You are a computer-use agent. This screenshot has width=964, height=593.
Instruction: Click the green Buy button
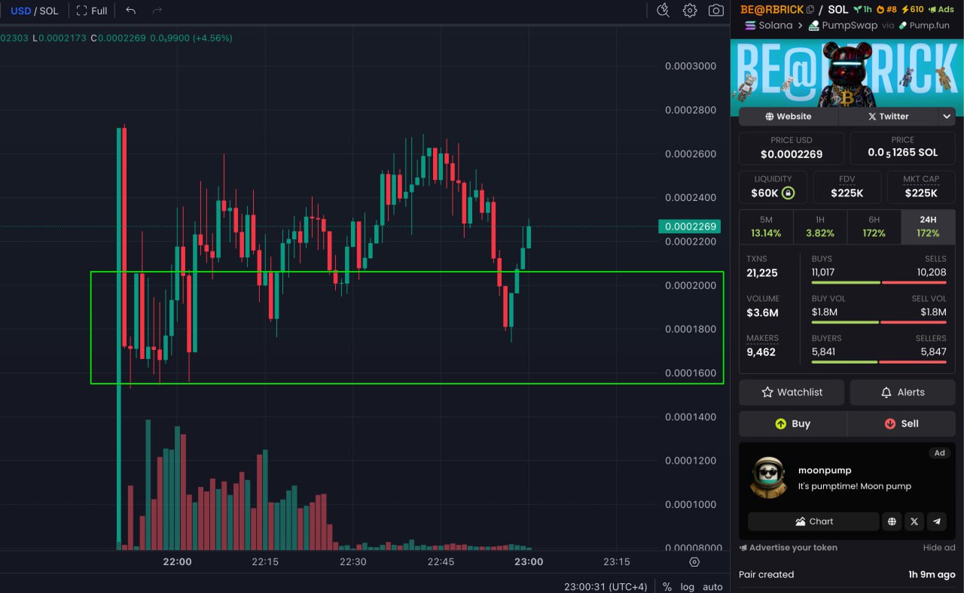pyautogui.click(x=792, y=424)
